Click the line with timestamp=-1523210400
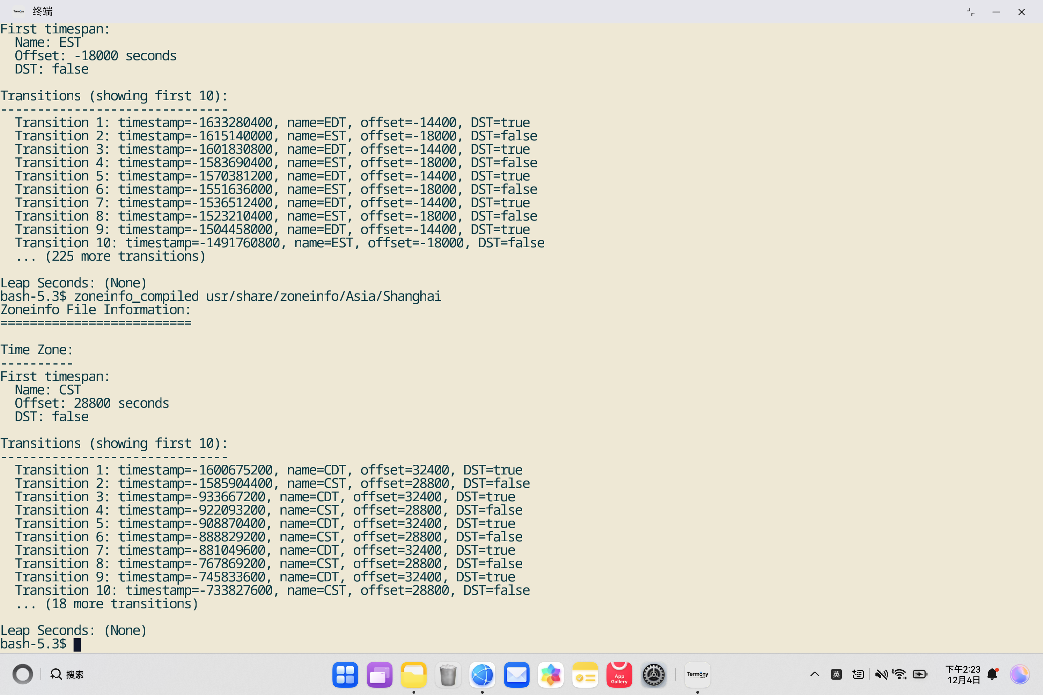This screenshot has width=1043, height=695. click(x=276, y=216)
